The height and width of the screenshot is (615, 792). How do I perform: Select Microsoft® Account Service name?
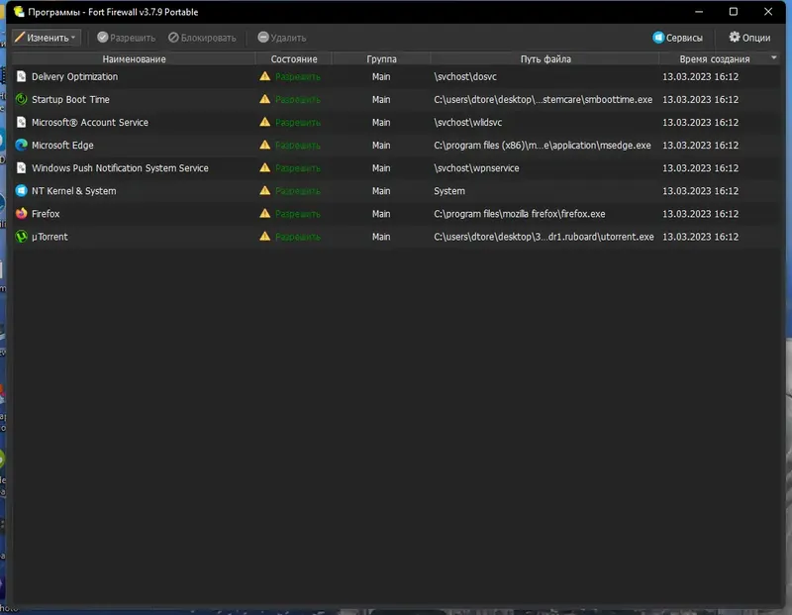click(x=90, y=122)
